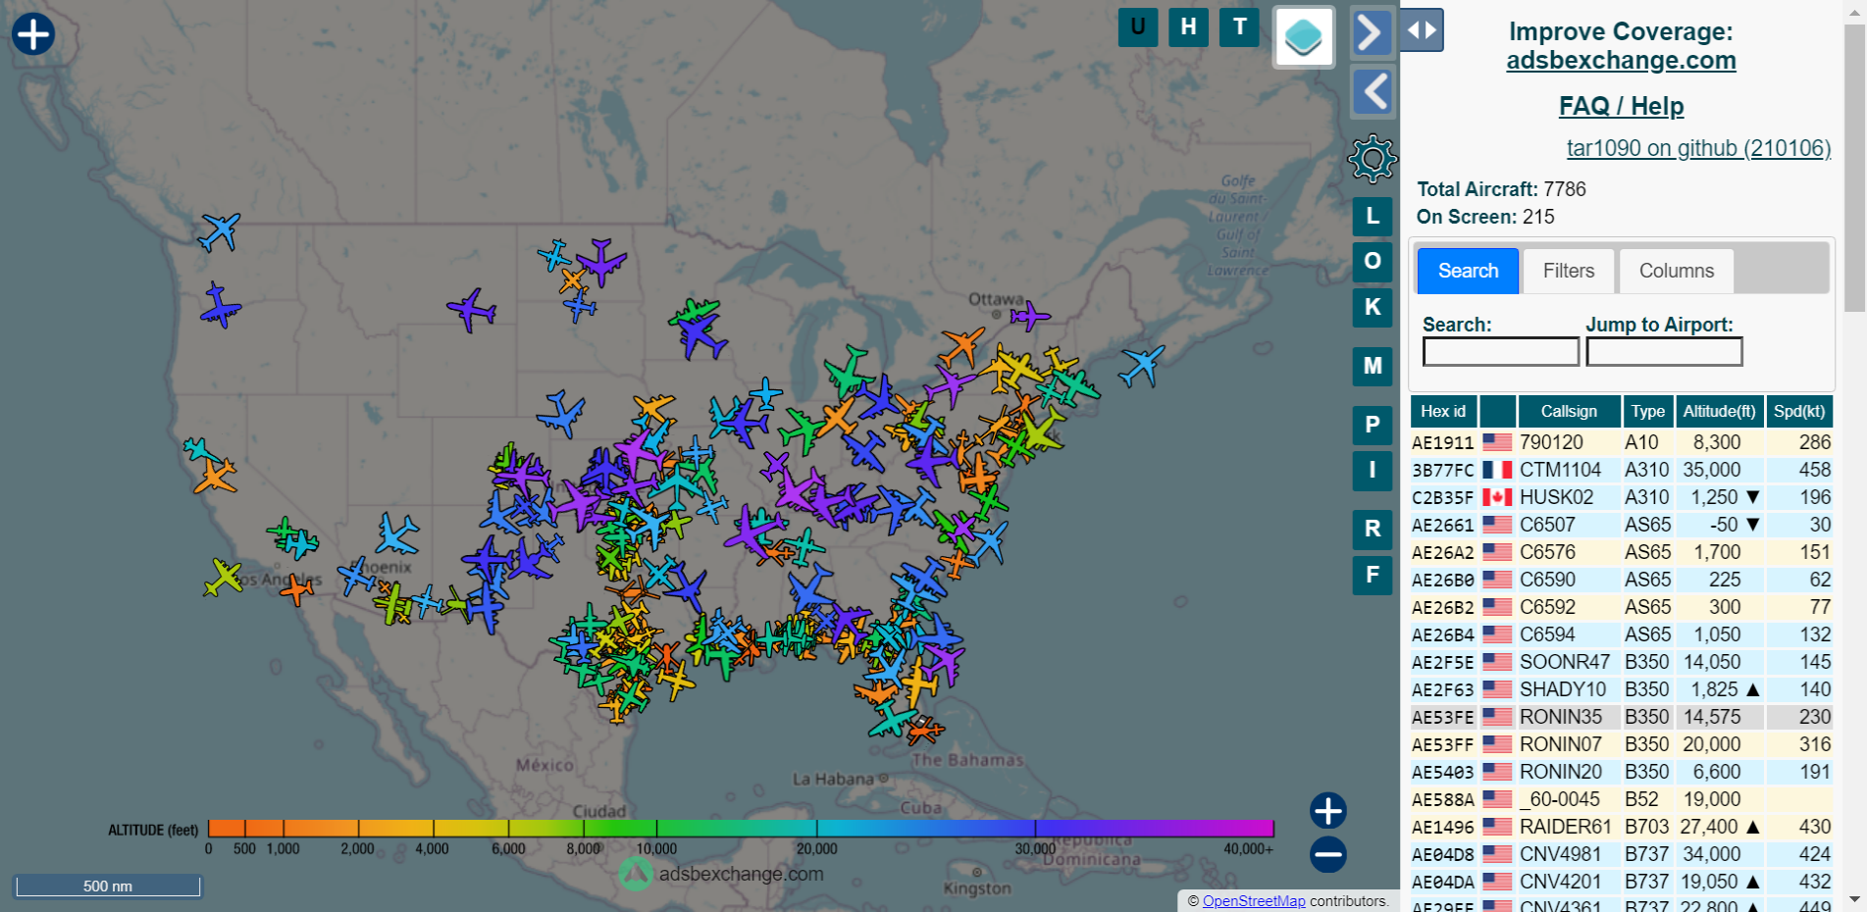This screenshot has height=912, width=1867.
Task: Toggle the I map button
Action: (x=1373, y=470)
